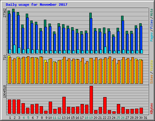
Task: Click the day '14' axis label
Action: (x=68, y=118)
